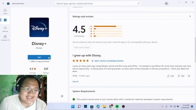The image size is (196, 110).
Task: Click the one-star rating bar
Action: pos(108,36)
